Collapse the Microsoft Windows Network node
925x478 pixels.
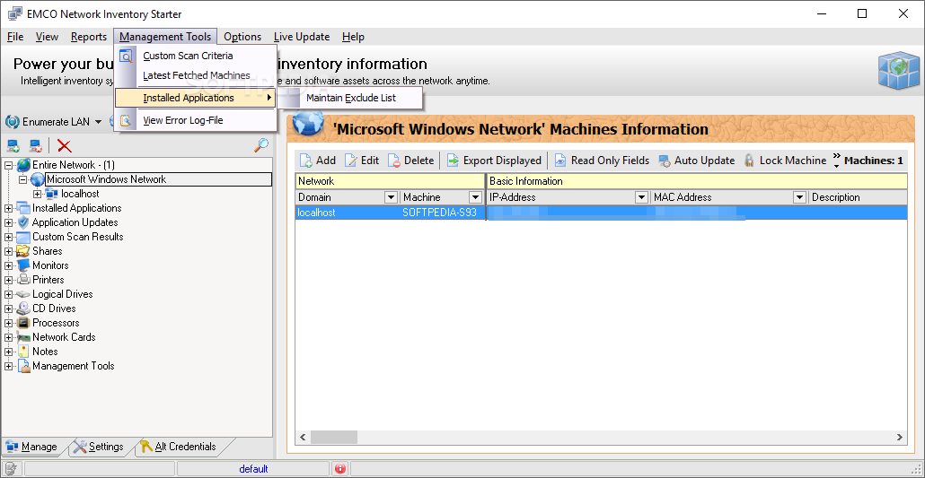[22, 179]
